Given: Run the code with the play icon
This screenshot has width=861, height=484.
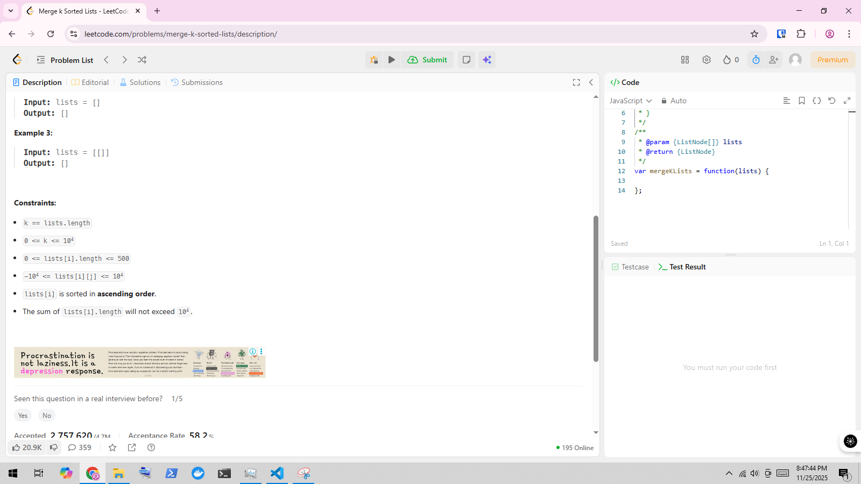Looking at the screenshot, I should click(x=392, y=60).
